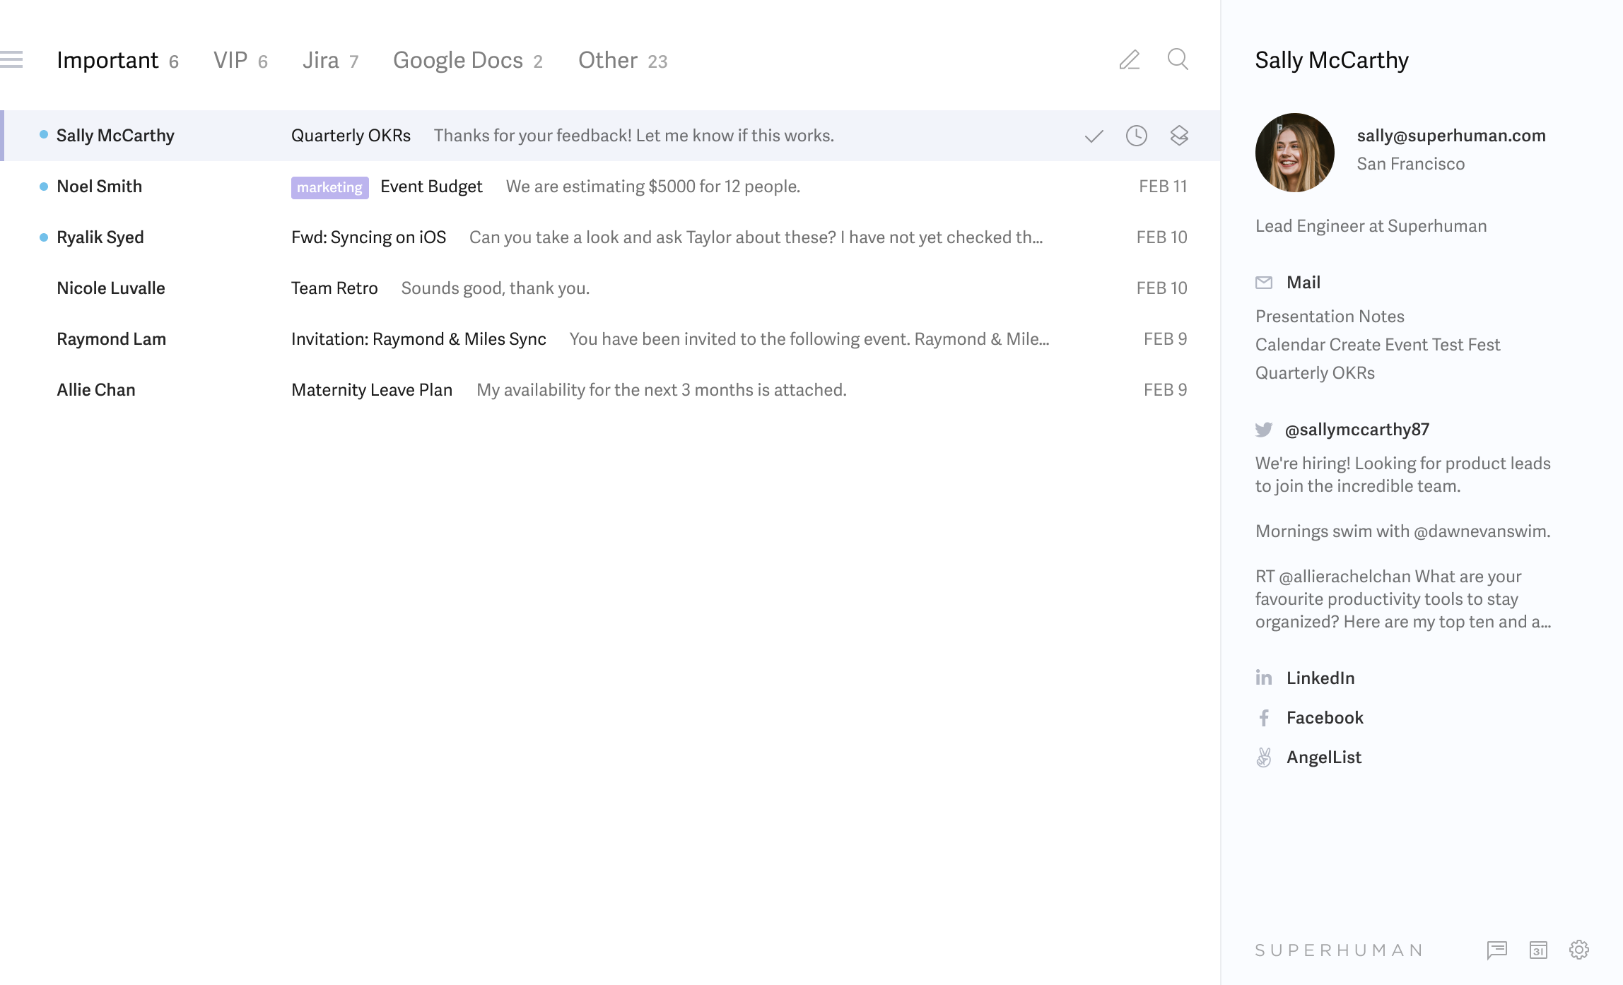Compose a new email with the pen icon
Screen dimensions: 1623x985
pyautogui.click(x=1129, y=60)
